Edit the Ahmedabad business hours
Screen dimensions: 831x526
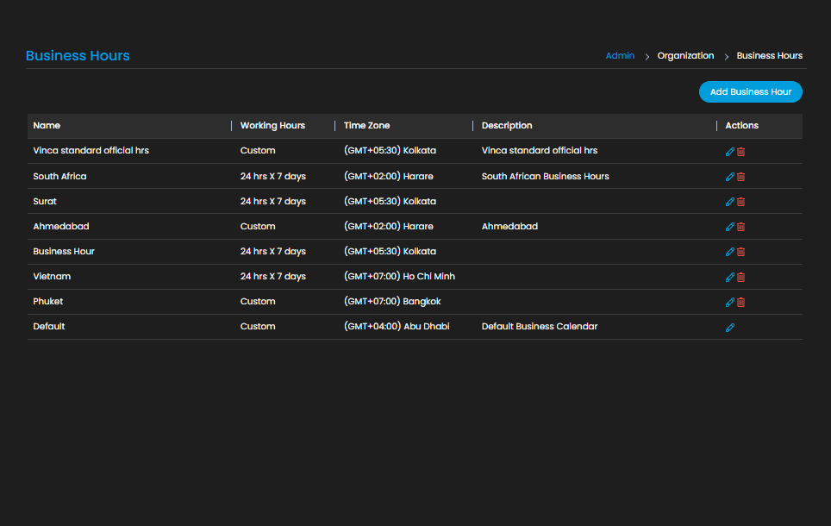tap(730, 227)
